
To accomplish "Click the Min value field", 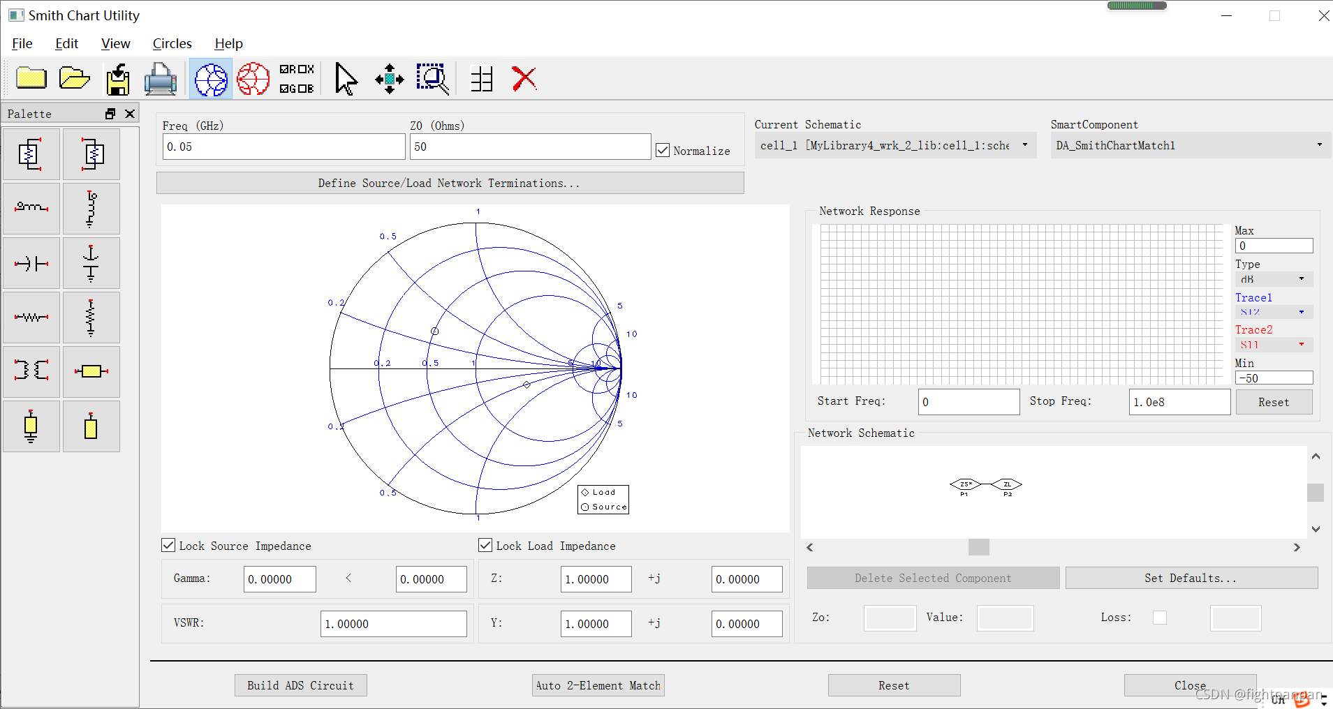I will click(x=1274, y=378).
